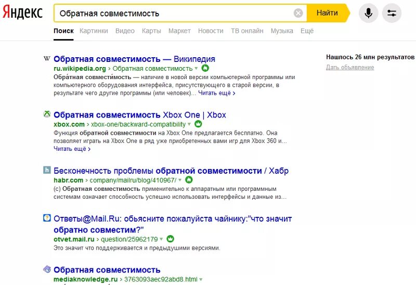Click the xbox-one/backward-compatibility URL path

pyautogui.click(x=138, y=124)
